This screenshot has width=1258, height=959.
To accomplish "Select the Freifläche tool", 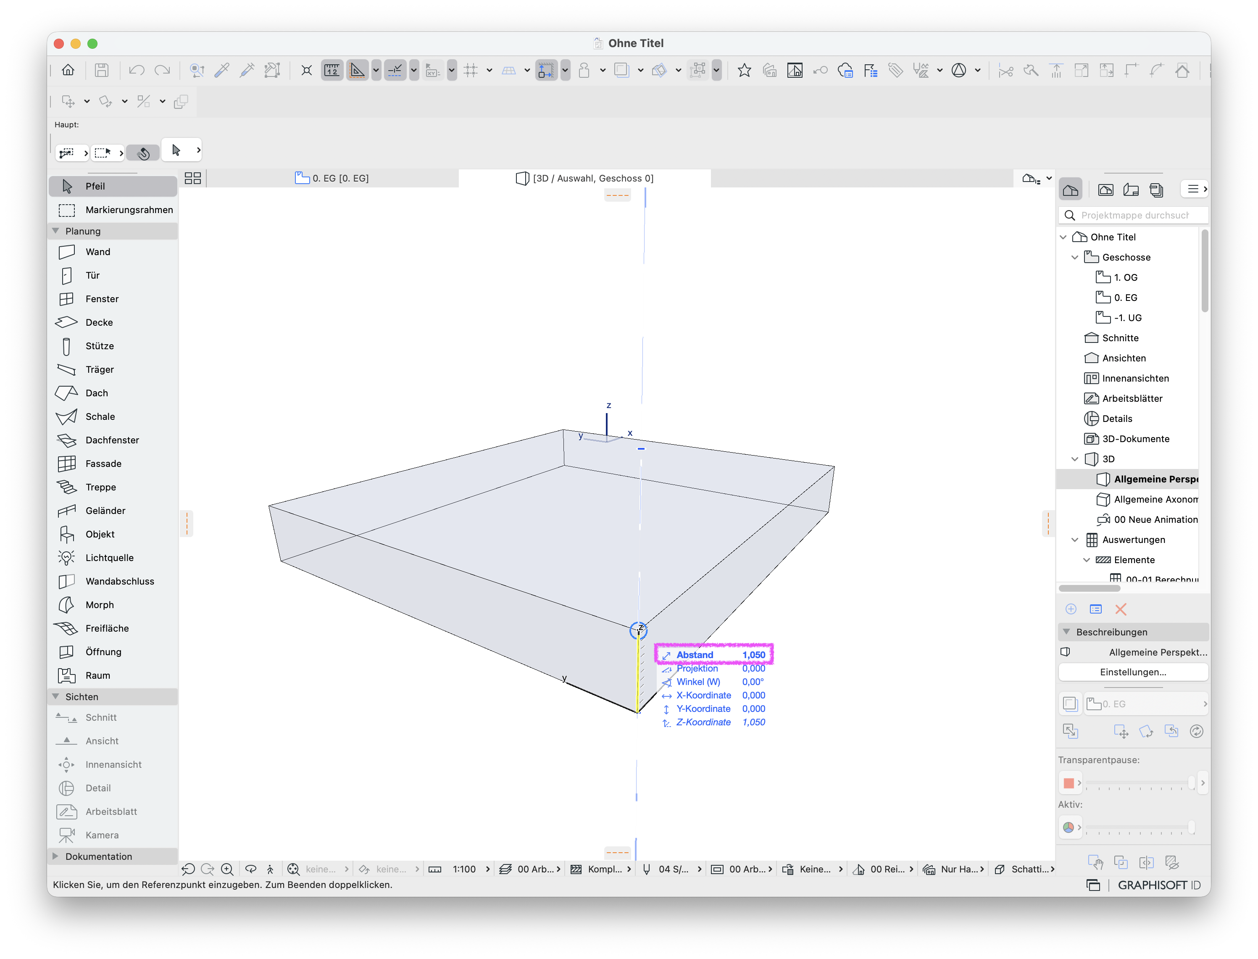I will 113,629.
